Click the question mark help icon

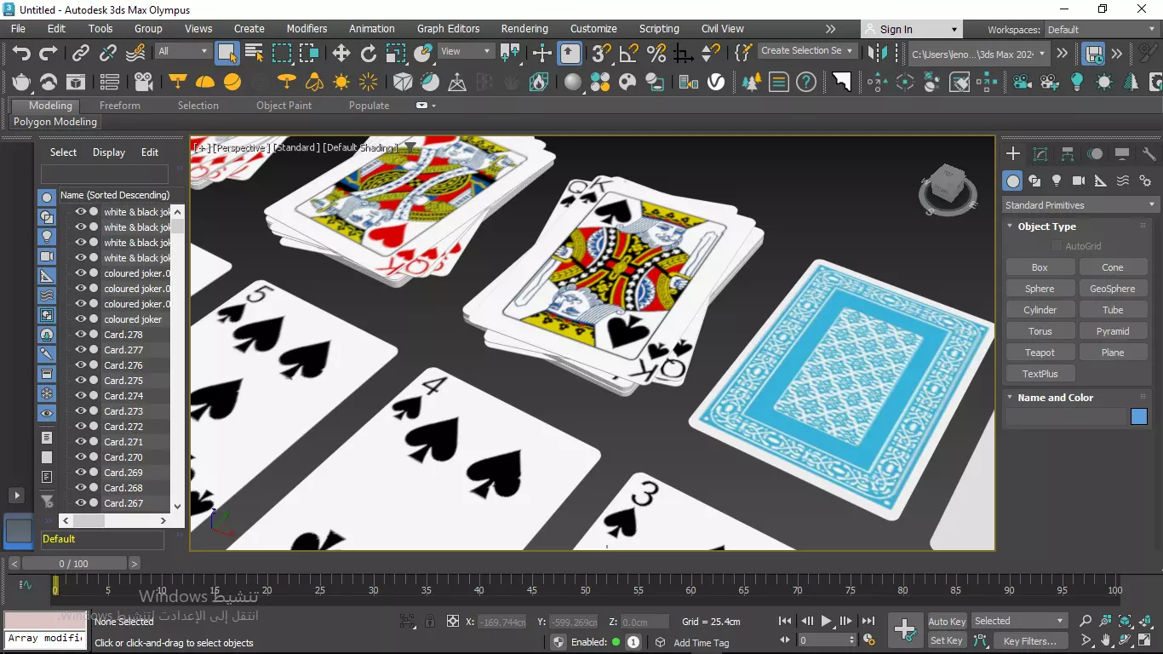click(806, 83)
